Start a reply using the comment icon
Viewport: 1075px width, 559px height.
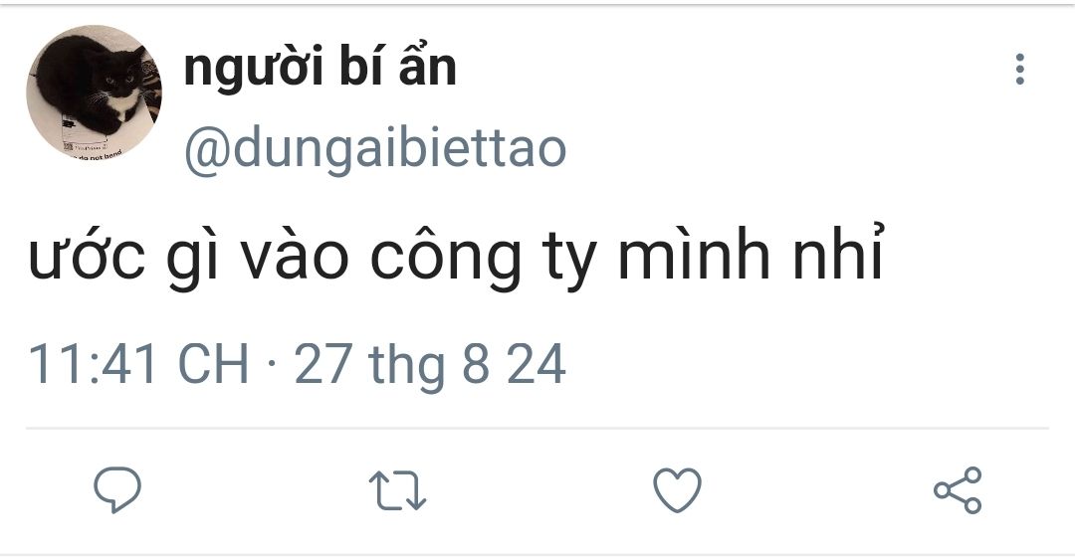click(117, 489)
